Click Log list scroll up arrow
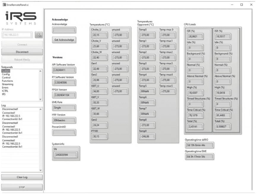The image size is (257, 194). [40, 109]
